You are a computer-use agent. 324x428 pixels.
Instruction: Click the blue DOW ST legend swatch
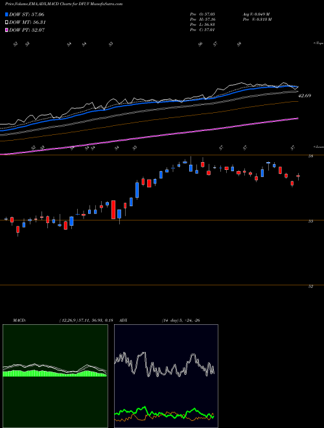(6, 14)
